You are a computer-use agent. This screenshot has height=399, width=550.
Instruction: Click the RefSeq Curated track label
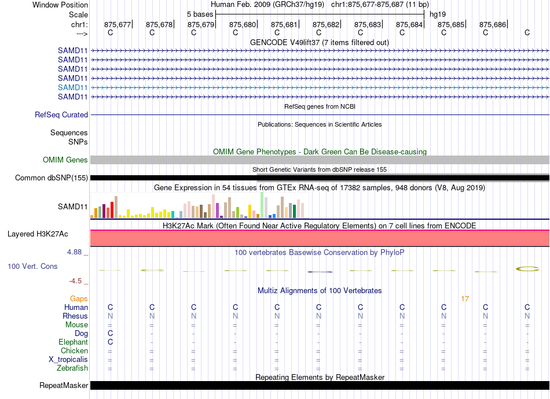point(61,115)
